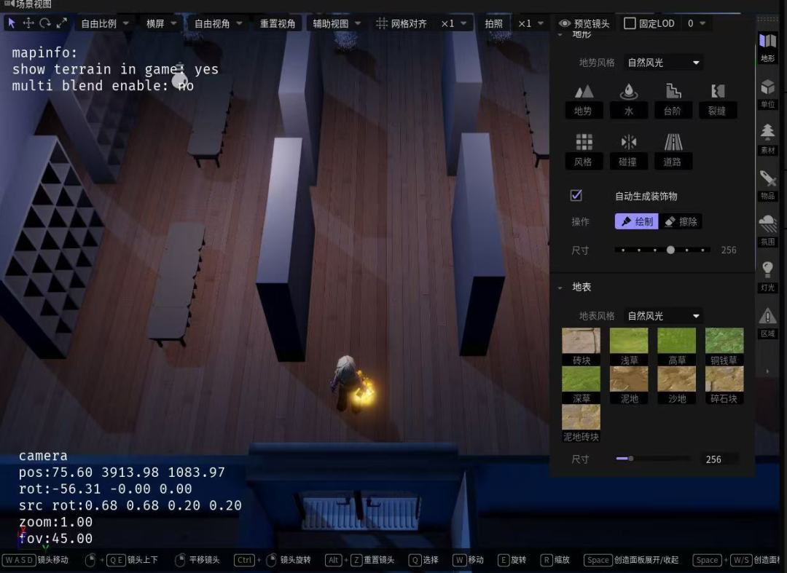Toggle 自动生成装饰物 checkbox
This screenshot has height=573, width=787.
576,196
